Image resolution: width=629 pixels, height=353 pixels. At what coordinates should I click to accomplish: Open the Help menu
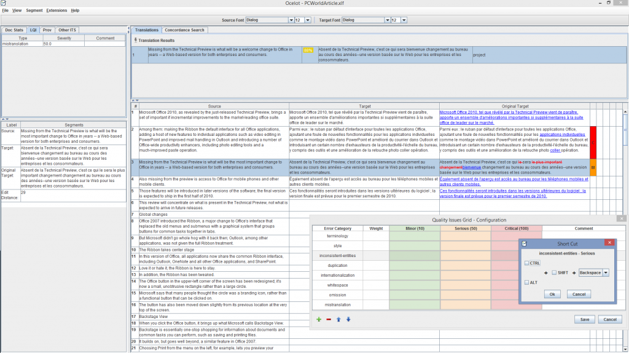tap(75, 10)
